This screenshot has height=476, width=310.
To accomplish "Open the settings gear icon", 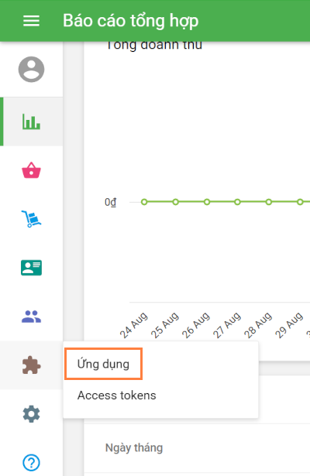I will coord(31,414).
